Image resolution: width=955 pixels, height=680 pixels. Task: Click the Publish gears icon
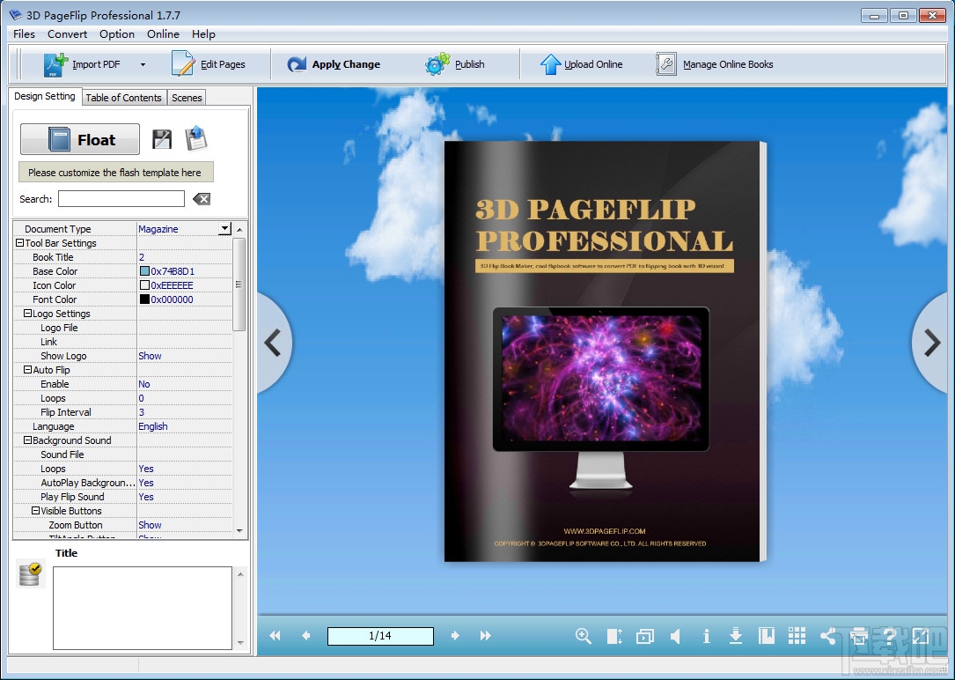click(x=437, y=64)
